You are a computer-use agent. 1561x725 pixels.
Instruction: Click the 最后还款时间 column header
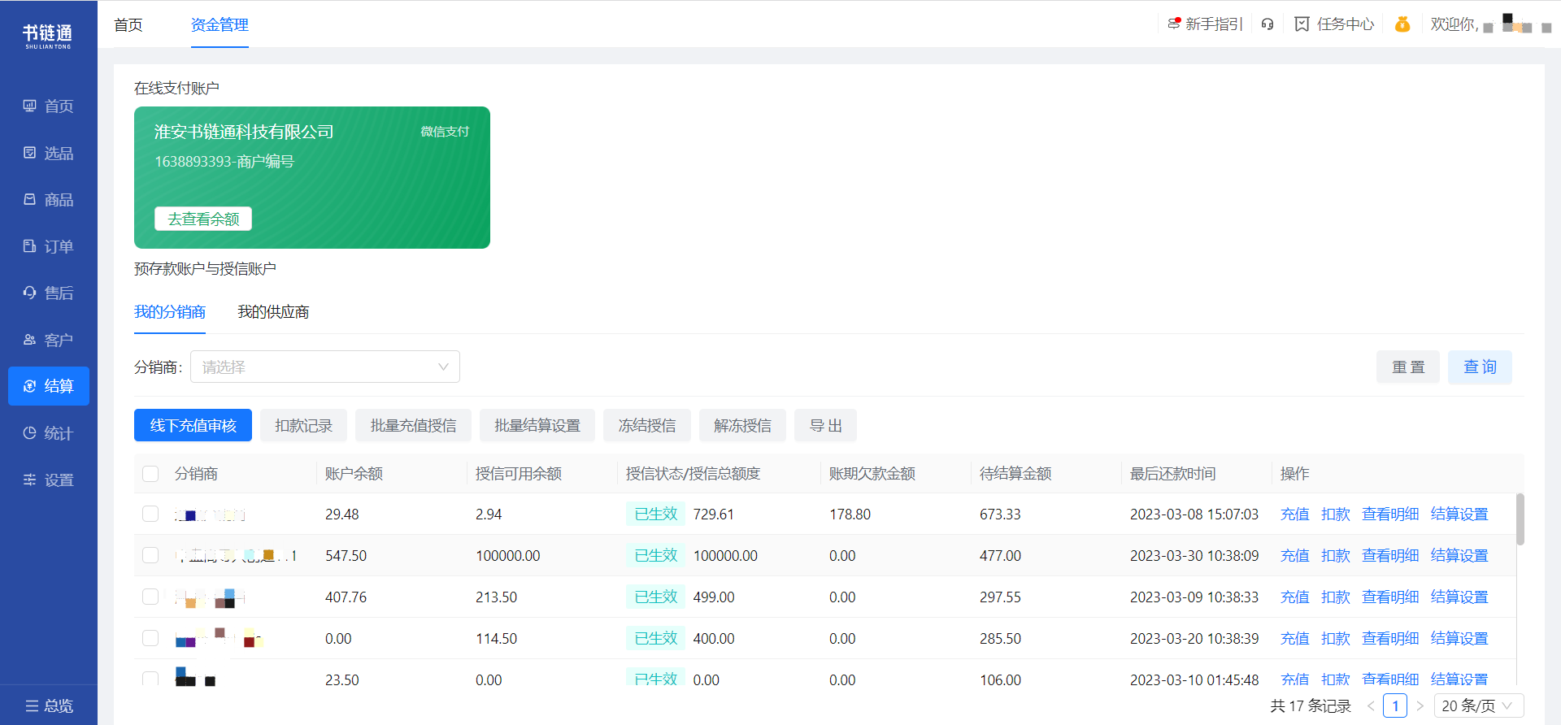click(1172, 474)
